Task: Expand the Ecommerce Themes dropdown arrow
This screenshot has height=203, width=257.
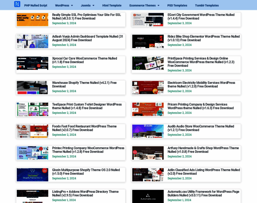Action: tap(159, 5)
